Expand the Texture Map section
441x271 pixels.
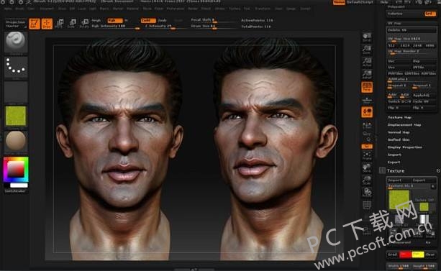click(x=399, y=117)
